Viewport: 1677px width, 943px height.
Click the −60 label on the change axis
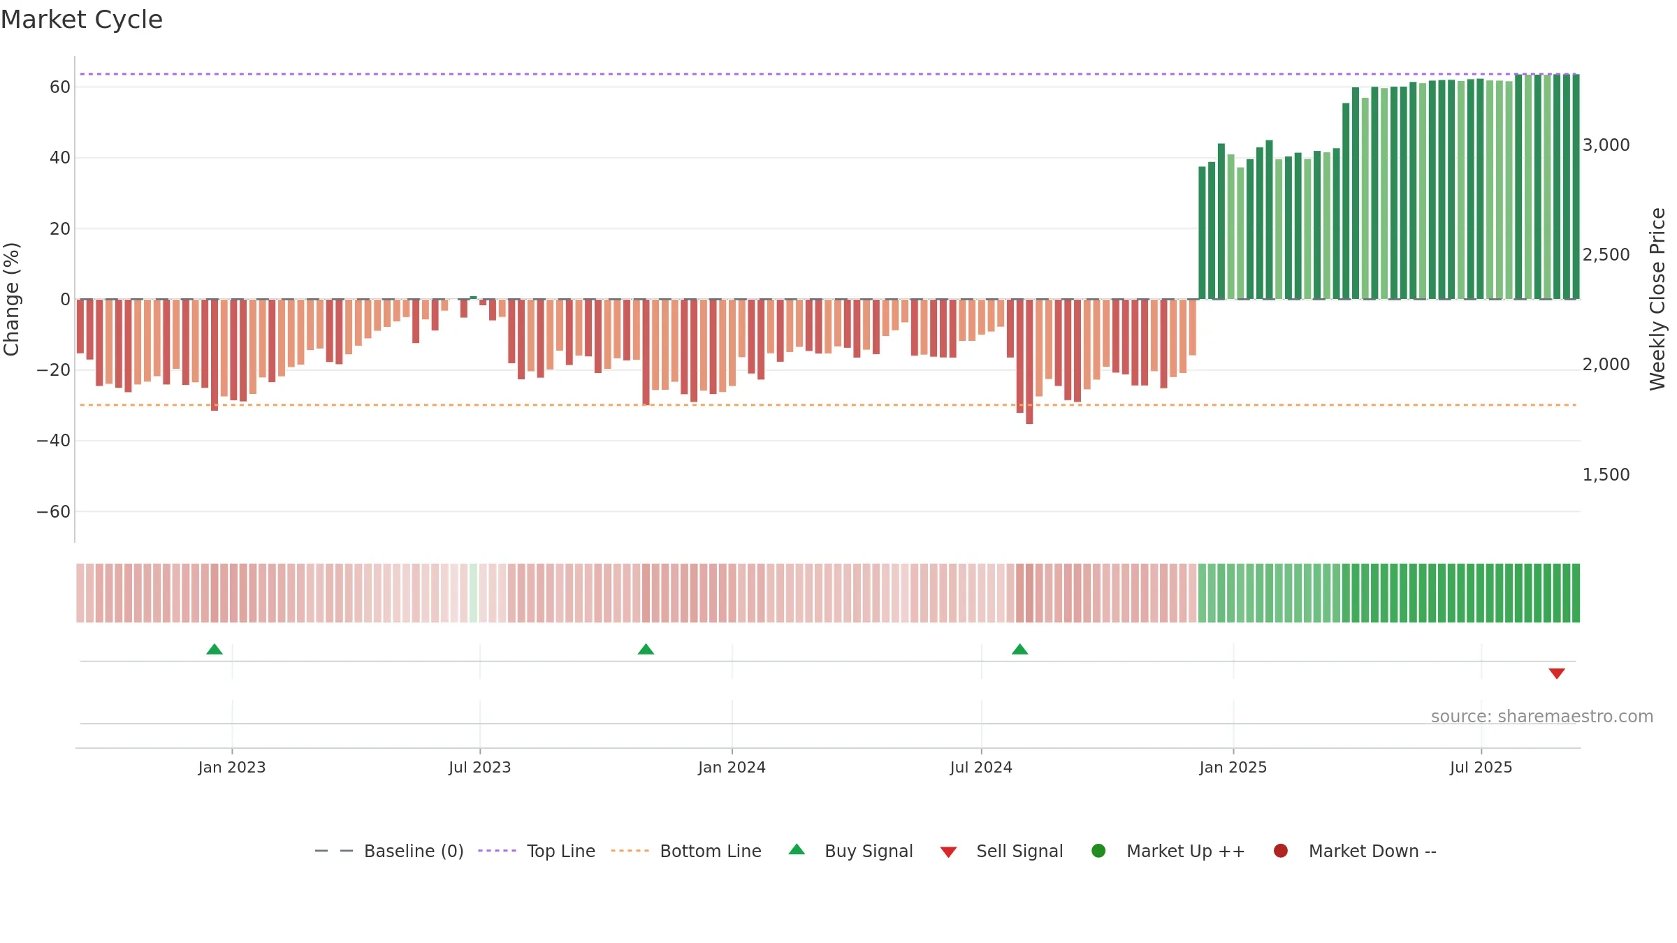[54, 512]
